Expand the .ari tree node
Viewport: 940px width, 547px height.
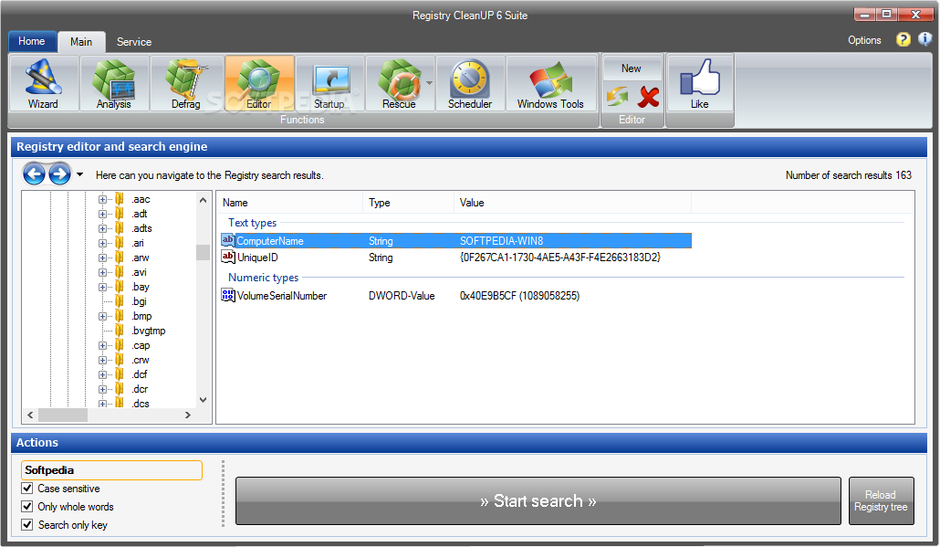tap(102, 243)
